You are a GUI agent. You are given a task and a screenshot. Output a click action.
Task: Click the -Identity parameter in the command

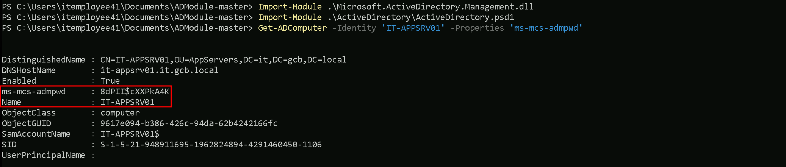coord(354,28)
